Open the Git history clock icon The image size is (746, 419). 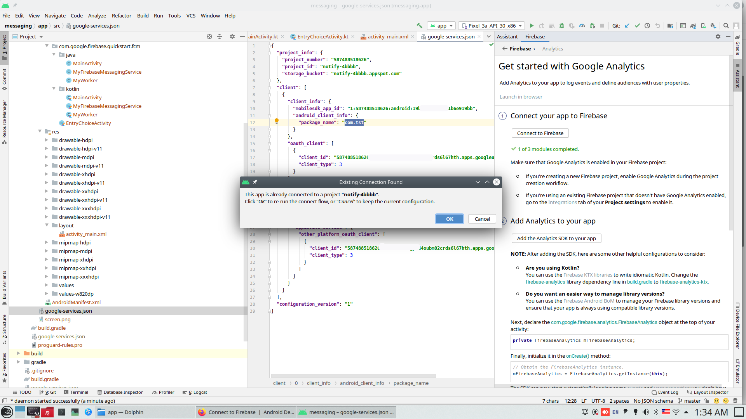(647, 26)
